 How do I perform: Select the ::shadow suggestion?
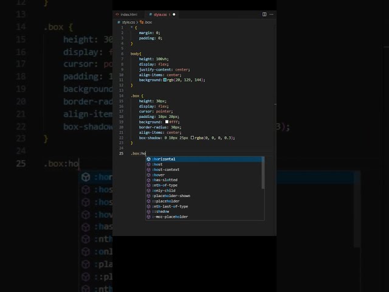pyautogui.click(x=204, y=212)
